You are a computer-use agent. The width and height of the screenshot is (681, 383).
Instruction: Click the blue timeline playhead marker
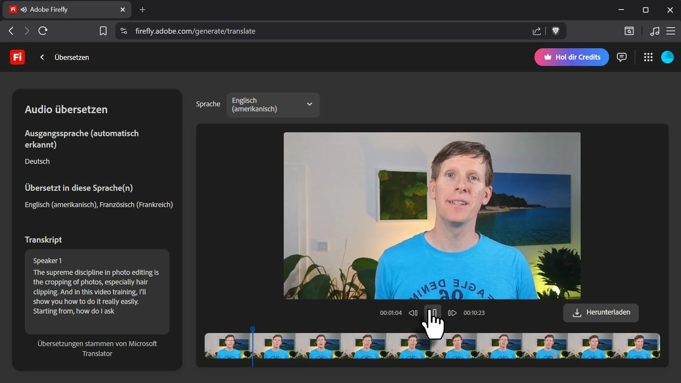pos(253,329)
